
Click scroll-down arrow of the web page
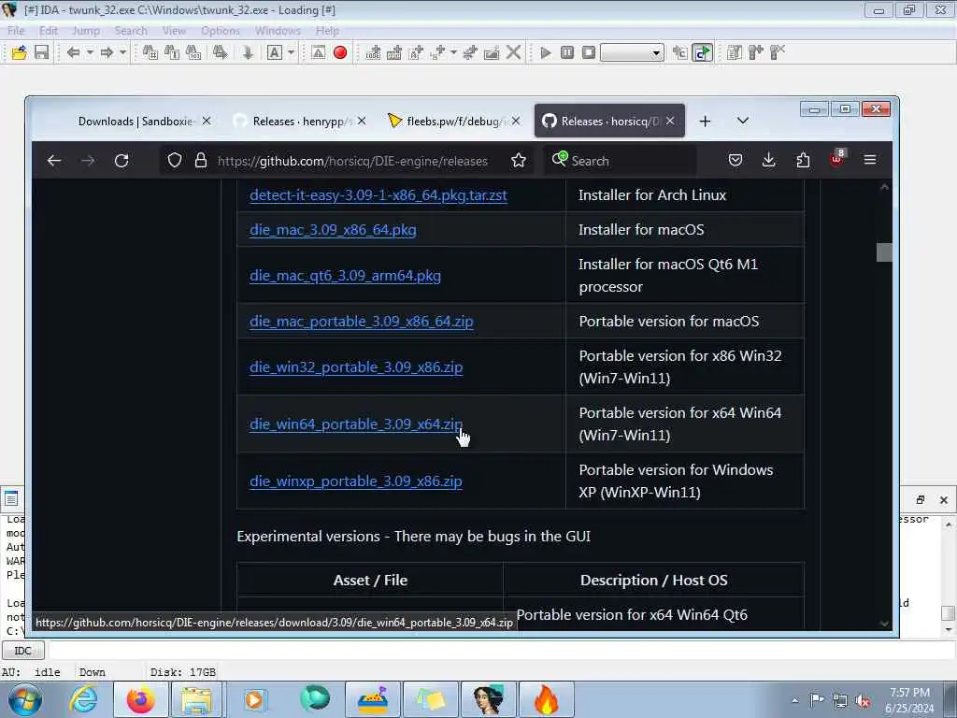(884, 624)
